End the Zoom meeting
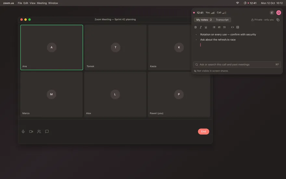 [x=203, y=131]
